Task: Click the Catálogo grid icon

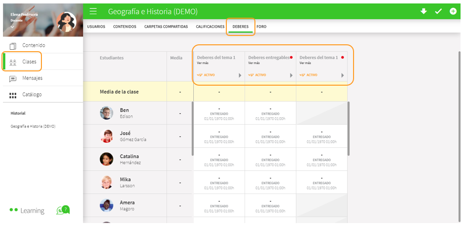Action: tap(13, 95)
